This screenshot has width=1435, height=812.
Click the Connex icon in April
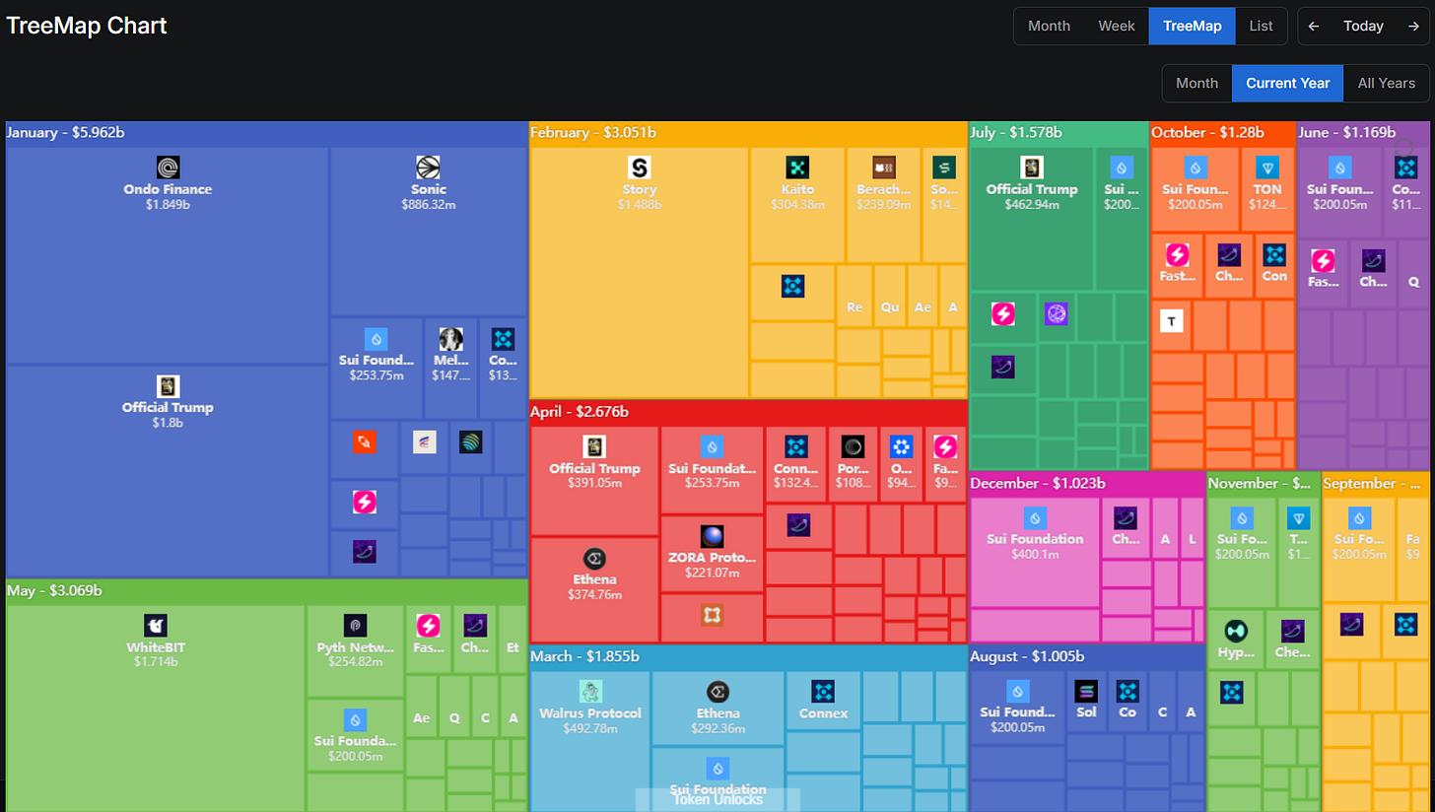796,446
